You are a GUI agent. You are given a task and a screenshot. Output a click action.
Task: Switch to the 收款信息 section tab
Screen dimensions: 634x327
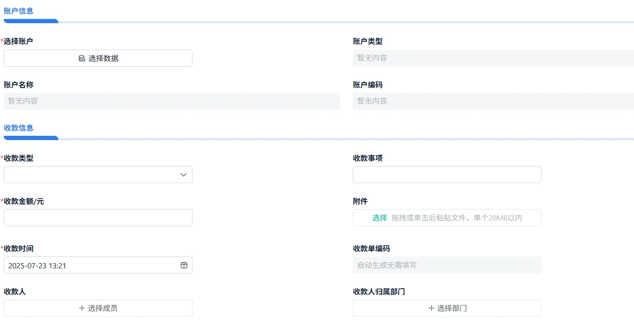[x=18, y=128]
